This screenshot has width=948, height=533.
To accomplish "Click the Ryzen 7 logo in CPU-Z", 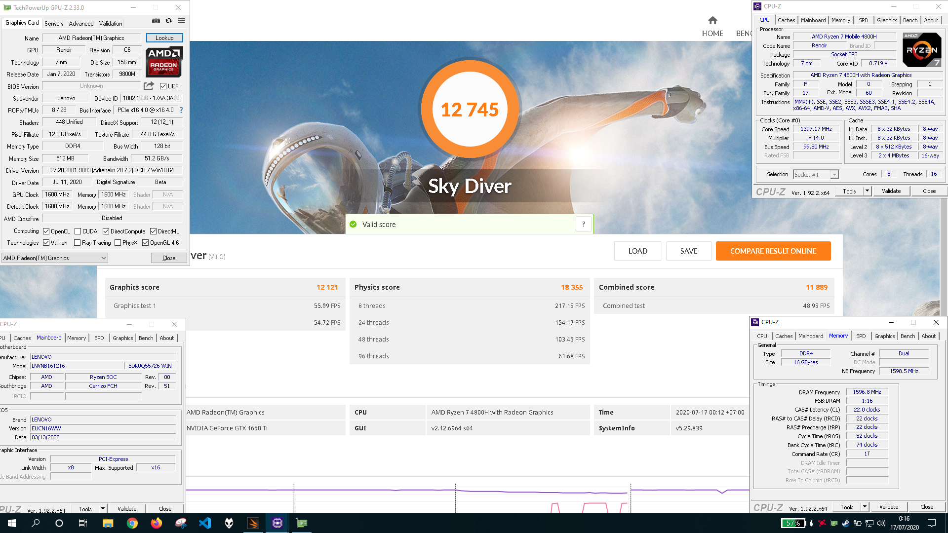I will tap(922, 50).
